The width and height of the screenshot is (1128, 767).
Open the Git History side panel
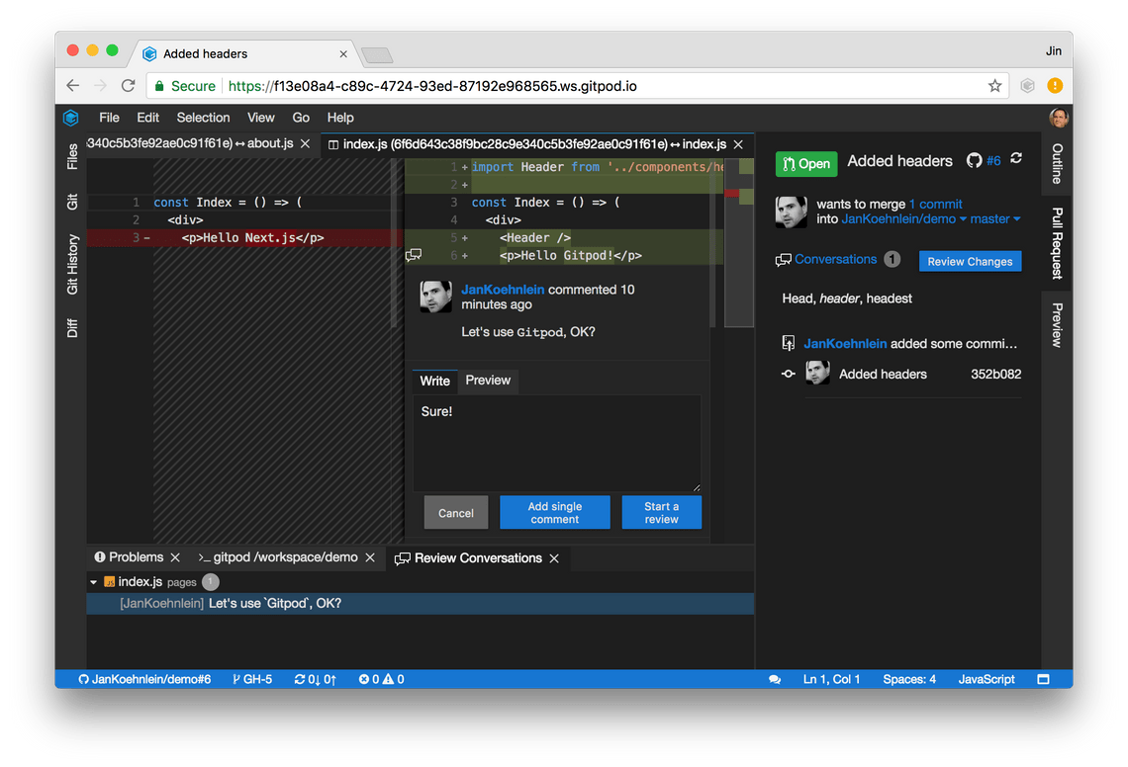72,264
